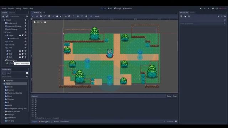Toggle visibility of Grass node

pyautogui.click(x=25, y=42)
